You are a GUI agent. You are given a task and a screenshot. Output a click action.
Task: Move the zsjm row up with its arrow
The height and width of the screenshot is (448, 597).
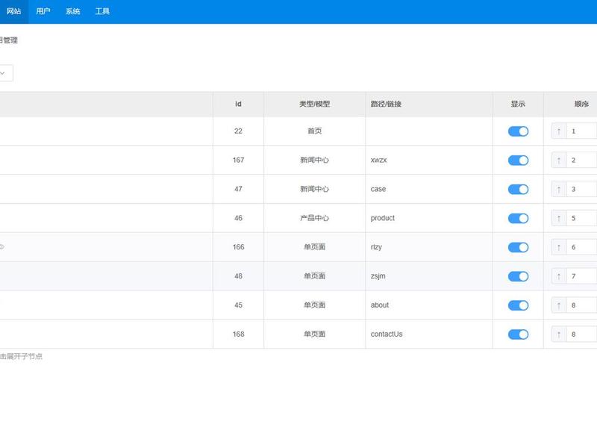(x=559, y=276)
